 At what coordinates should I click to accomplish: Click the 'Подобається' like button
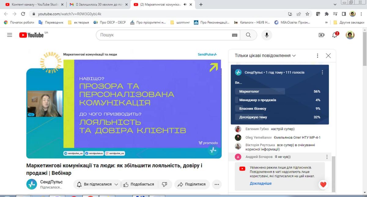point(139,184)
